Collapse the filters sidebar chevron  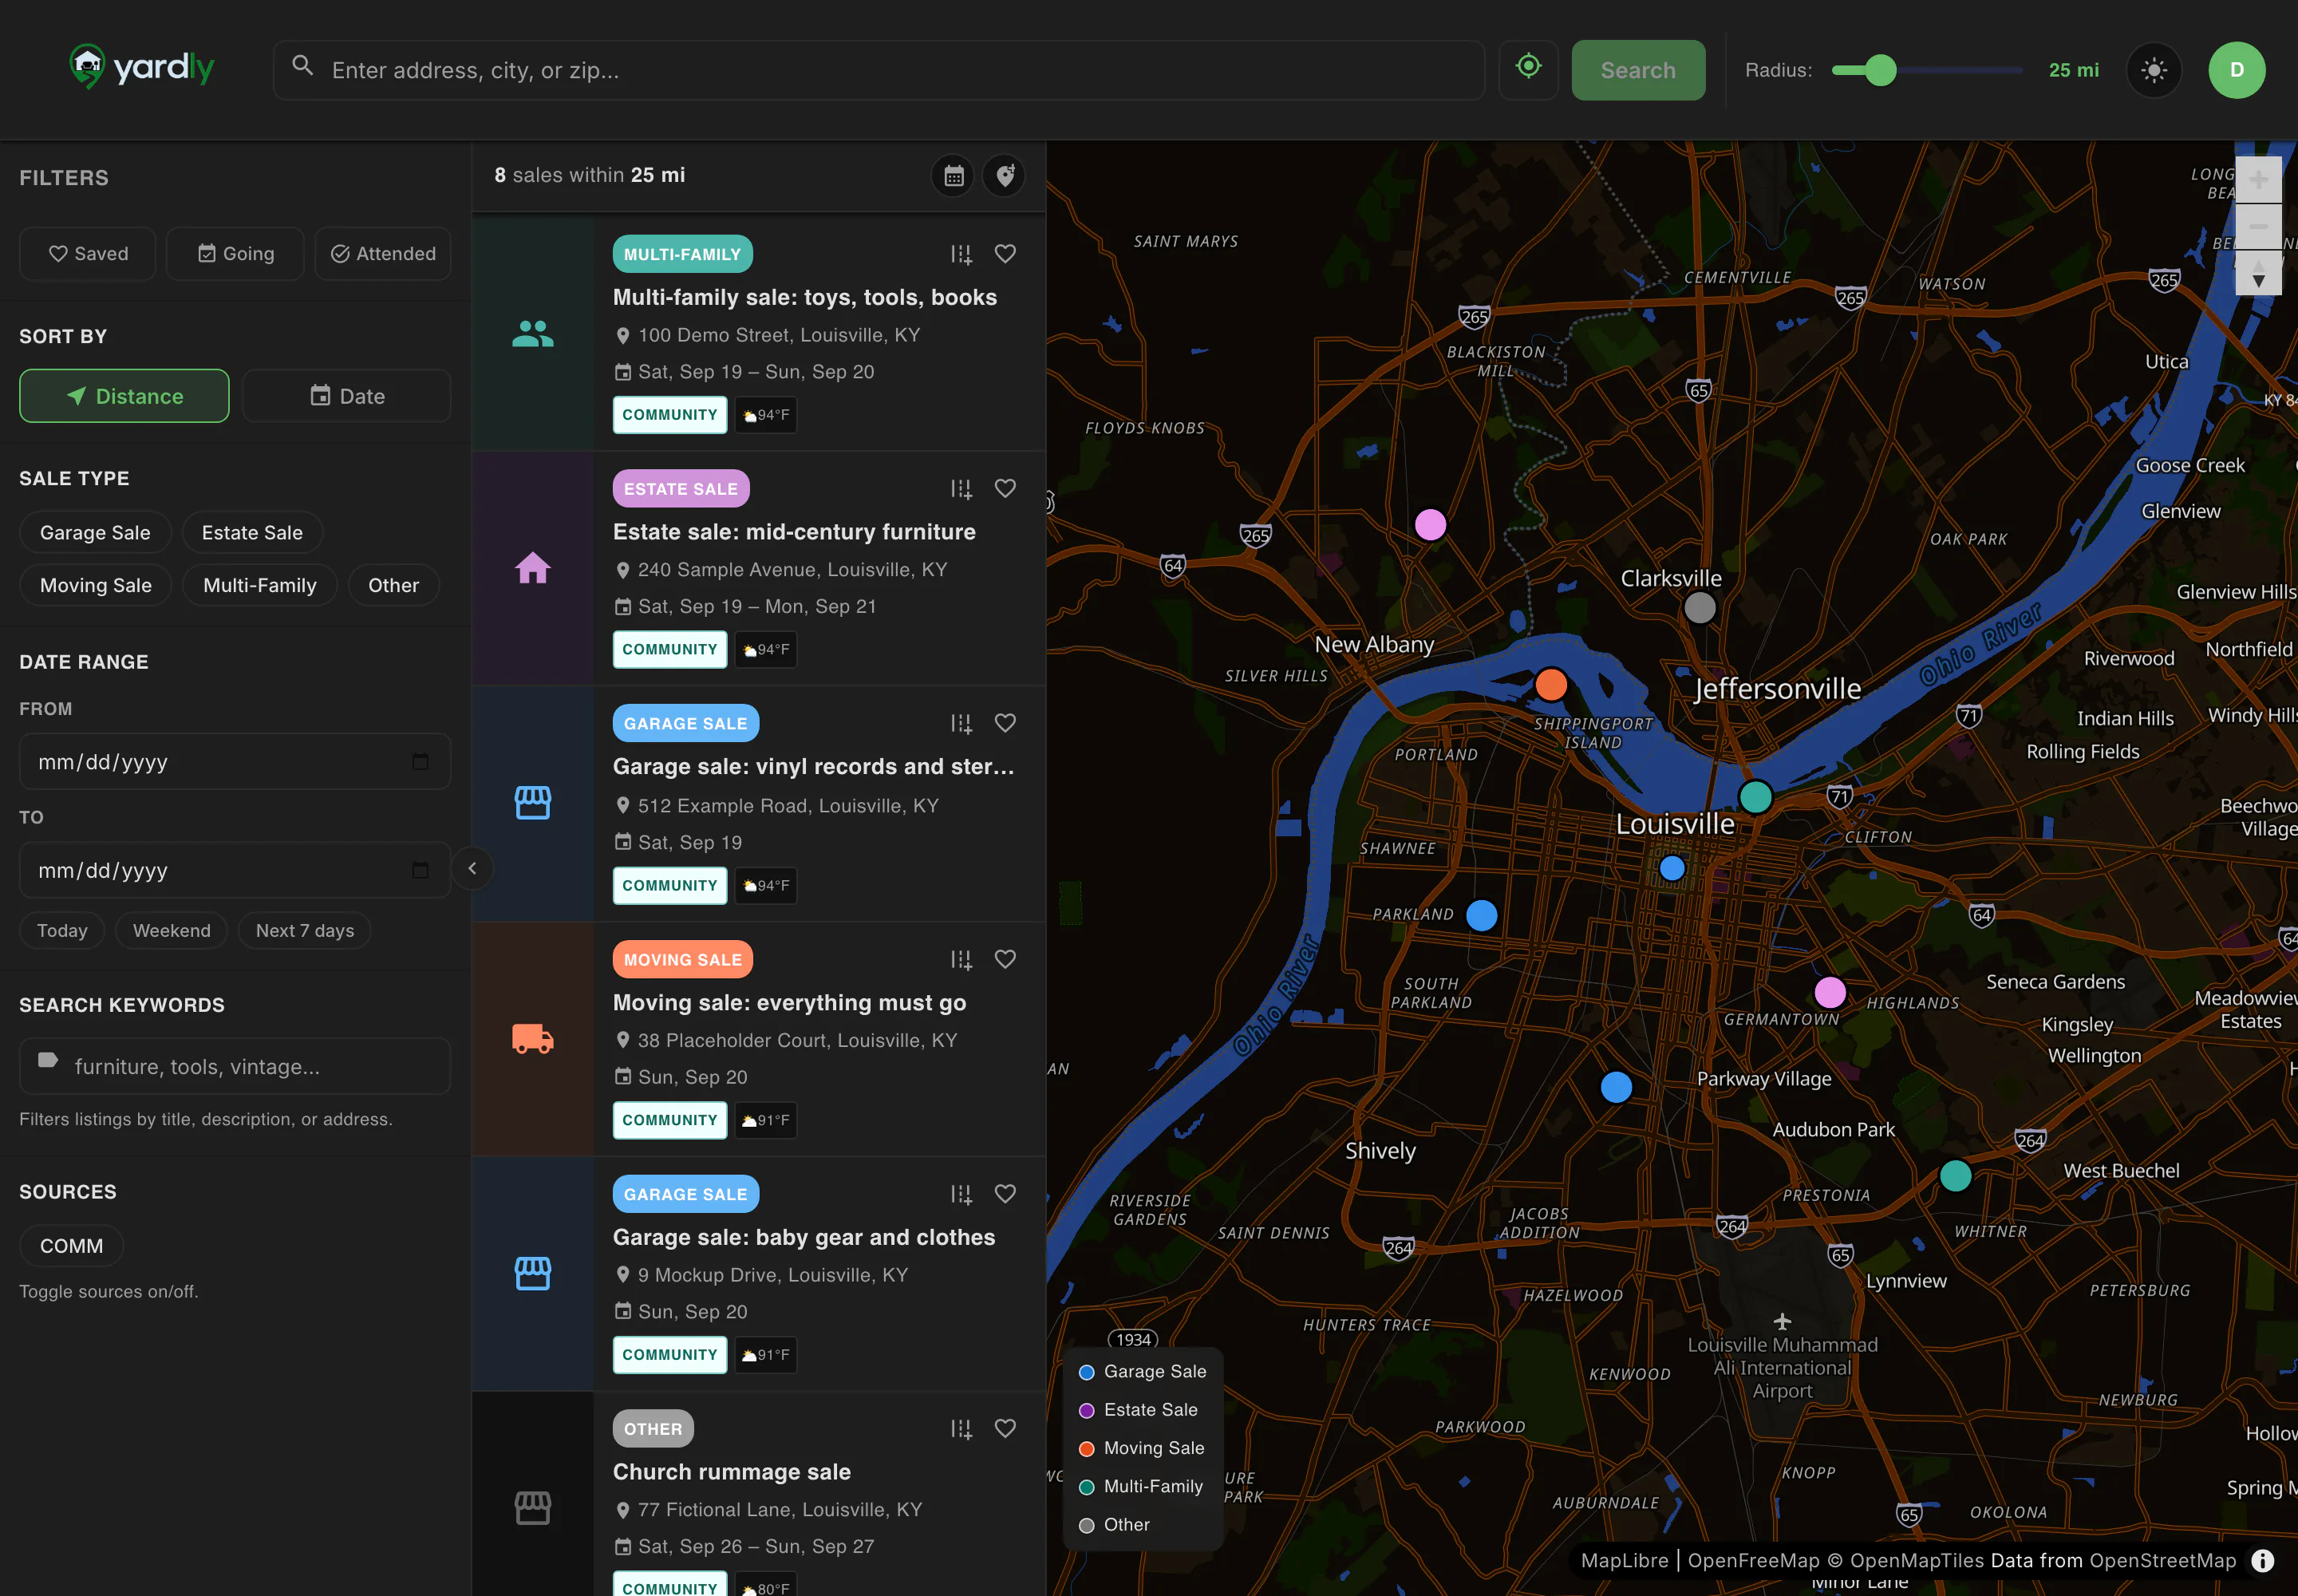tap(472, 868)
